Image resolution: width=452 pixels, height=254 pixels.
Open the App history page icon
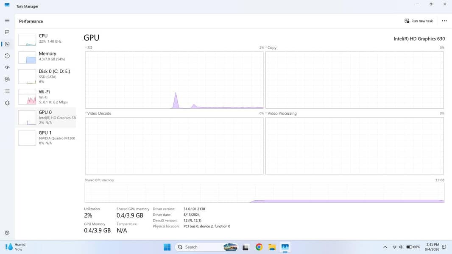[7, 56]
